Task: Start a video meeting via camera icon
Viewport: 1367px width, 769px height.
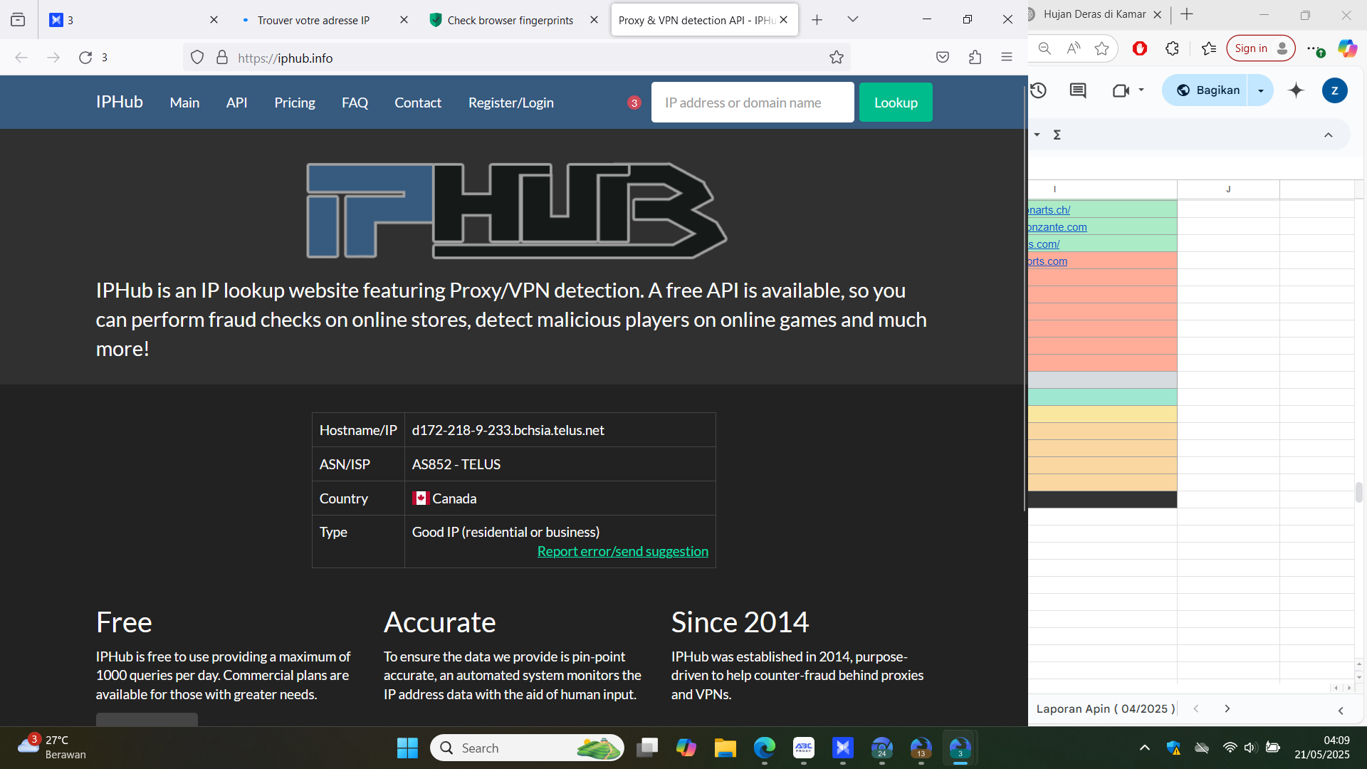Action: click(x=1121, y=90)
